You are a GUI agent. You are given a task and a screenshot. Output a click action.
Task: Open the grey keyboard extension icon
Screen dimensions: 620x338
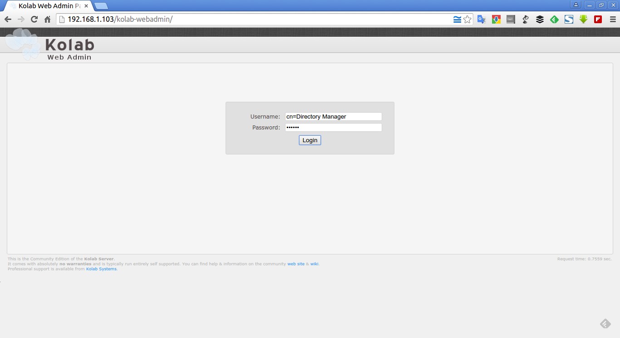click(511, 20)
